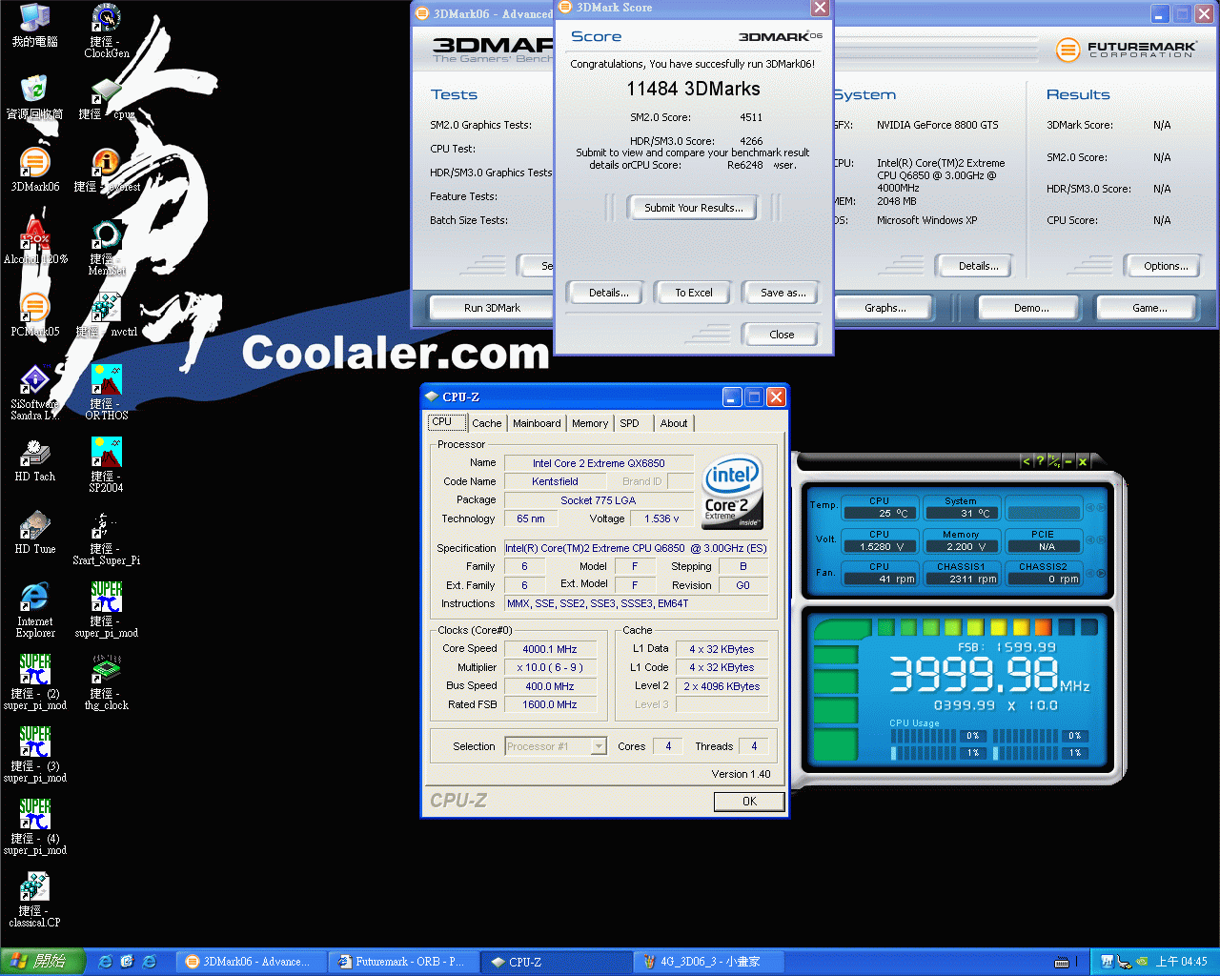
Task: Click OK in the CPU-Z window
Action: [x=749, y=802]
